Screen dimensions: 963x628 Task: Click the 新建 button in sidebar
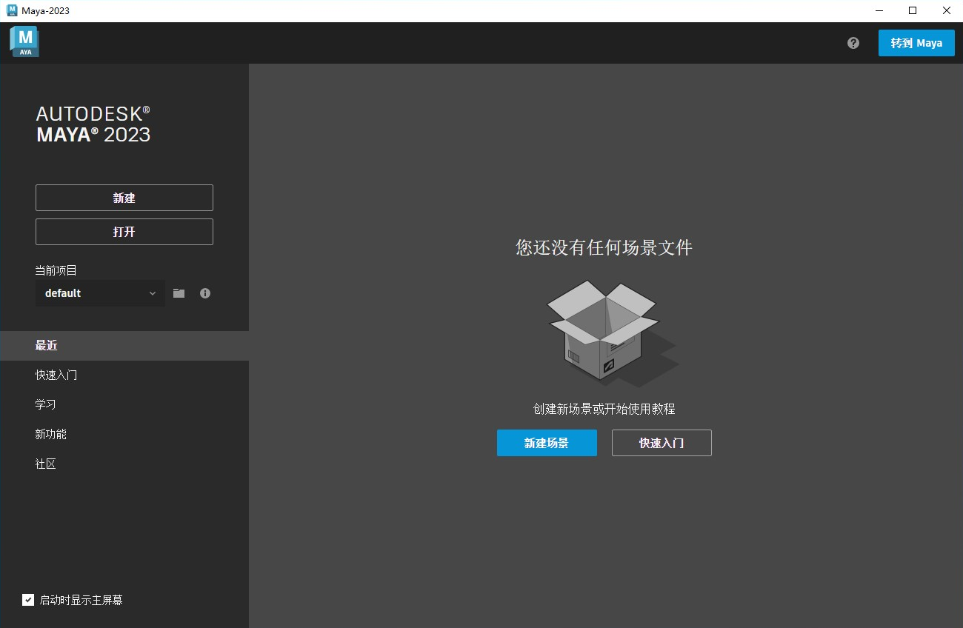[x=124, y=198]
